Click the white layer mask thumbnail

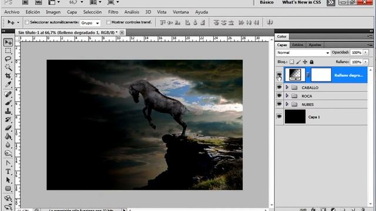pos(321,75)
